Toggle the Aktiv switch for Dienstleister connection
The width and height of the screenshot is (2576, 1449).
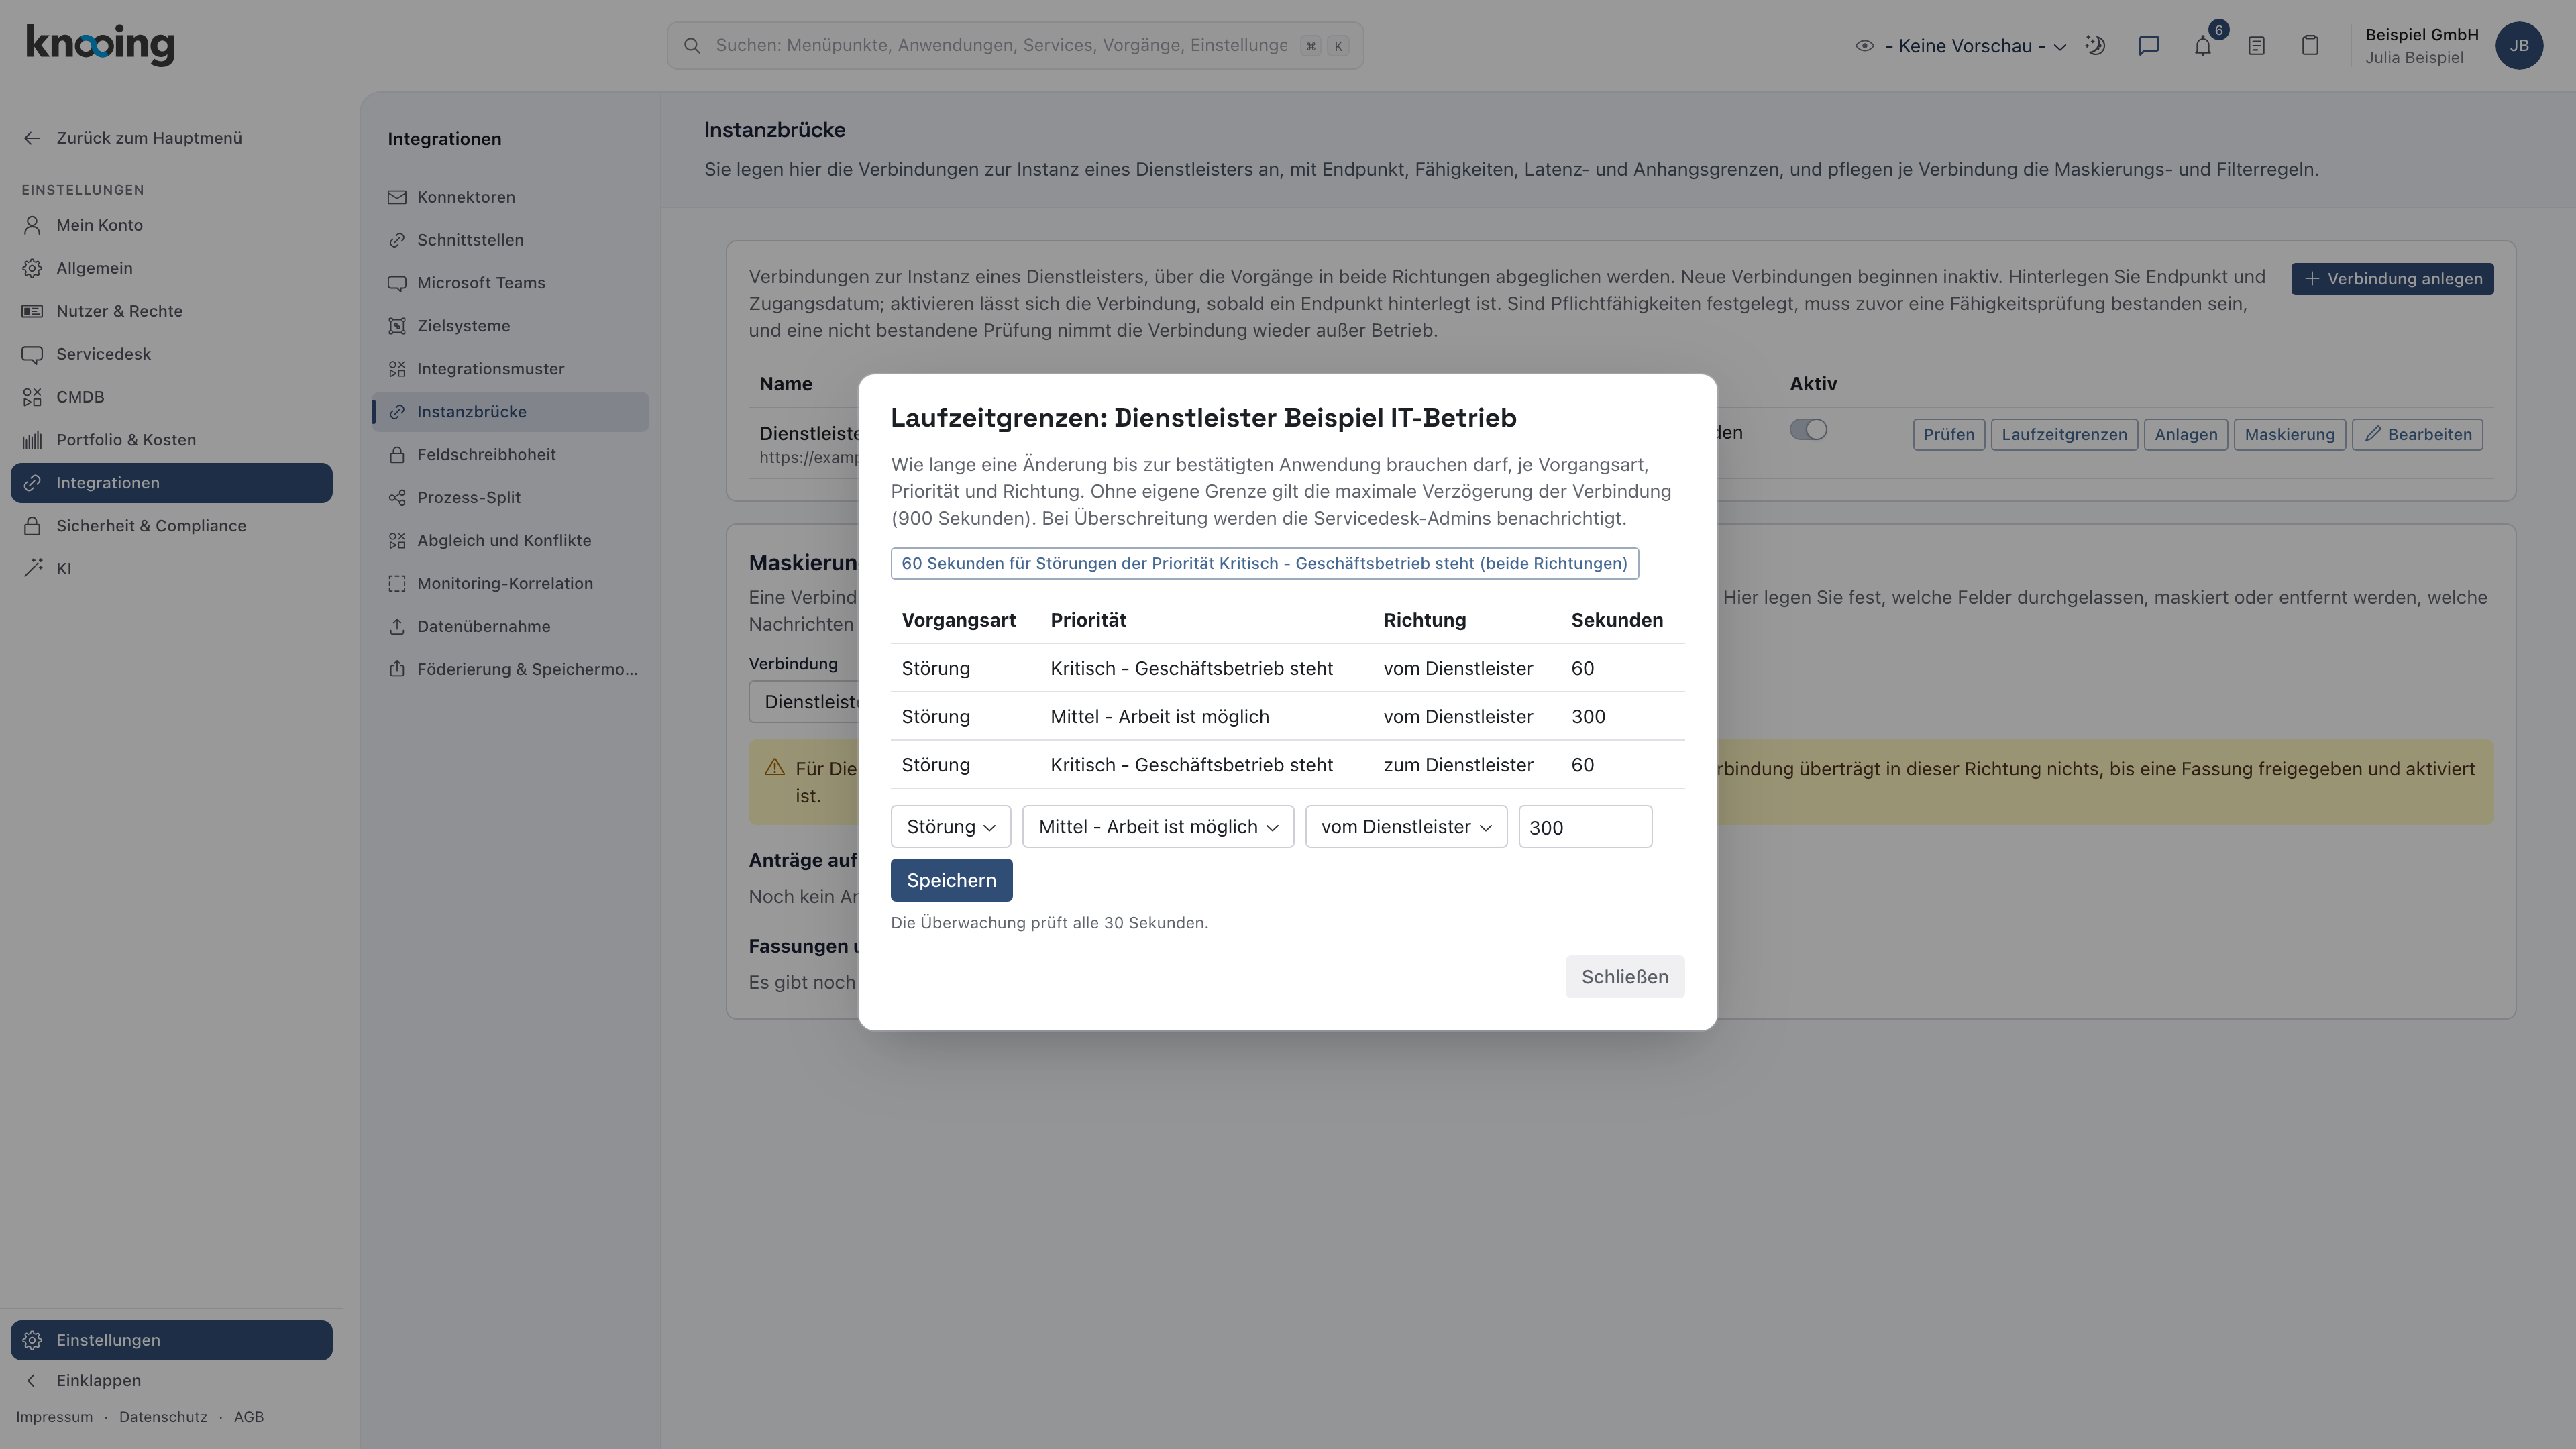click(1808, 430)
